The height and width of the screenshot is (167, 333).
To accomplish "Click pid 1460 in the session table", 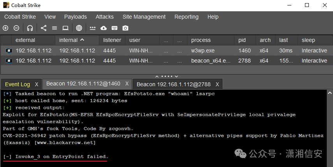I will (245, 50).
